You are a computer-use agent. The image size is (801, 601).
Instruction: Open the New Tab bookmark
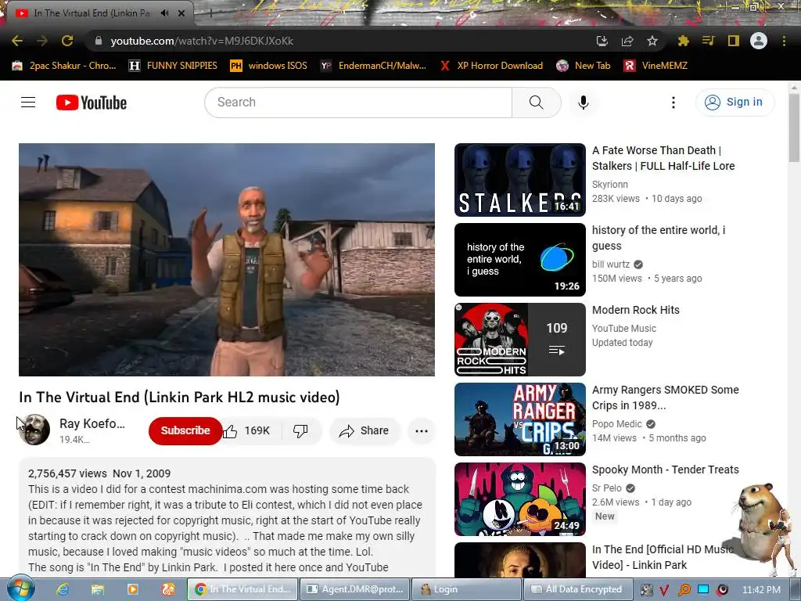pos(584,66)
